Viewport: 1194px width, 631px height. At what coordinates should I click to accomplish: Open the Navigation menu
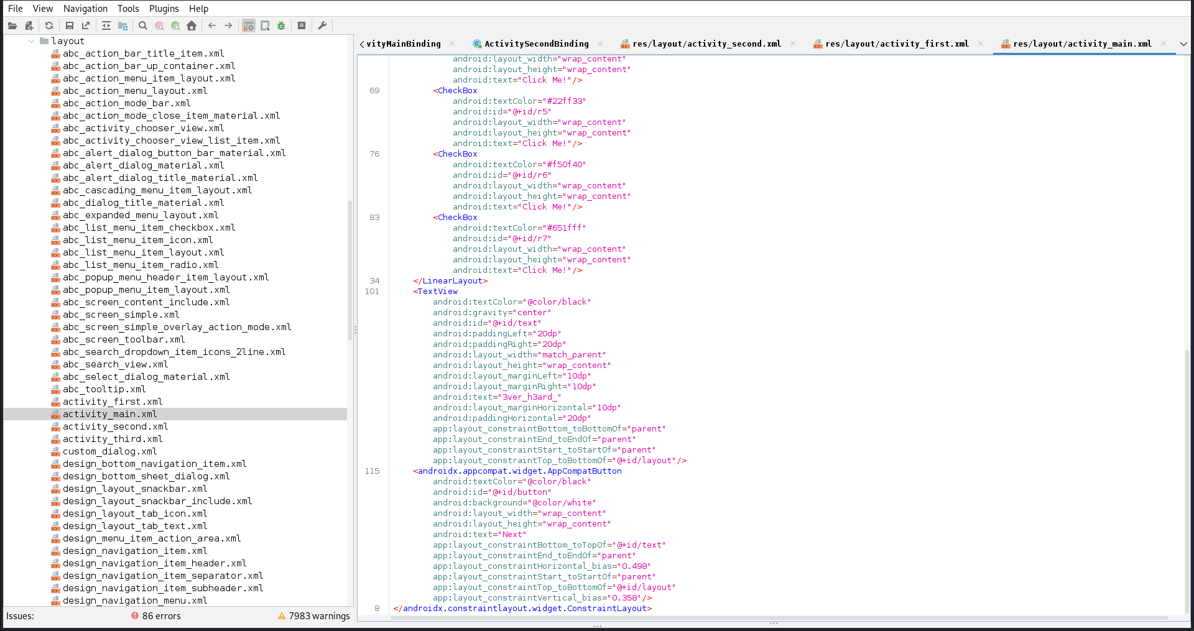click(85, 8)
